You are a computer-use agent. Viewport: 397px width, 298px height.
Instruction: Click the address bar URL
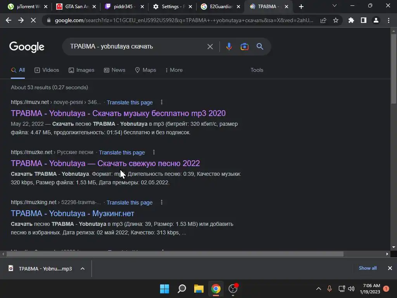point(184,20)
